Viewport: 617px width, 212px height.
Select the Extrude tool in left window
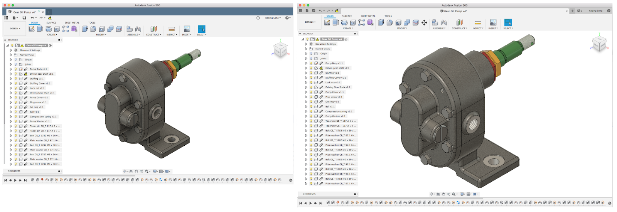40,29
